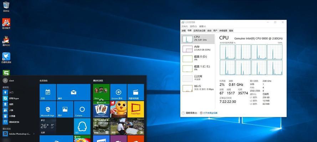Image resolution: width=317 pixels, height=142 pixels.
Task: Open the 查看(V) menu in Task Manager
Action: 203,26
